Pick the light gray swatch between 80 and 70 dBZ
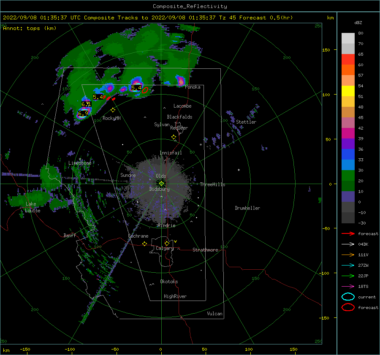Screen dimensions: 380x355 click(x=348, y=38)
